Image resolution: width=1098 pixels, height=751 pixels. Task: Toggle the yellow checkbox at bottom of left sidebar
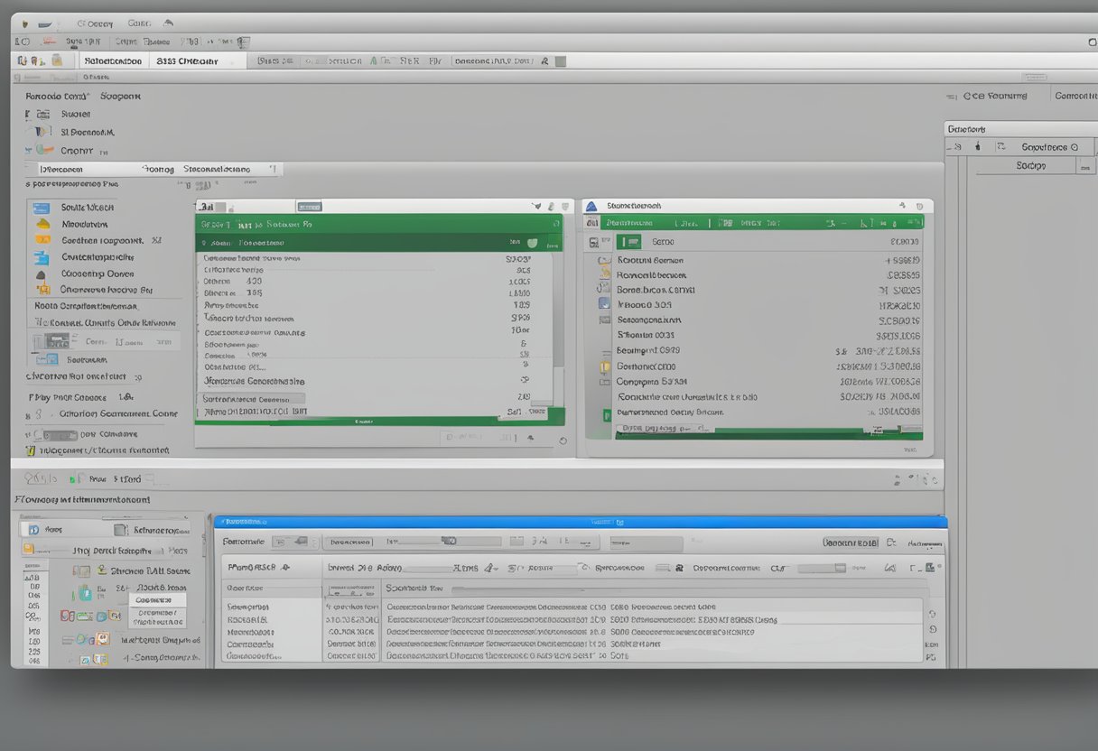(31, 449)
